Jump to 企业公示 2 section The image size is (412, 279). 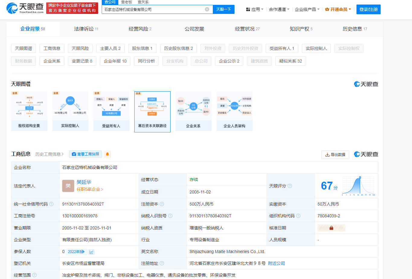click(x=229, y=61)
